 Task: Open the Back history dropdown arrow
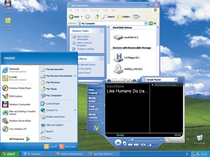tap(82, 17)
